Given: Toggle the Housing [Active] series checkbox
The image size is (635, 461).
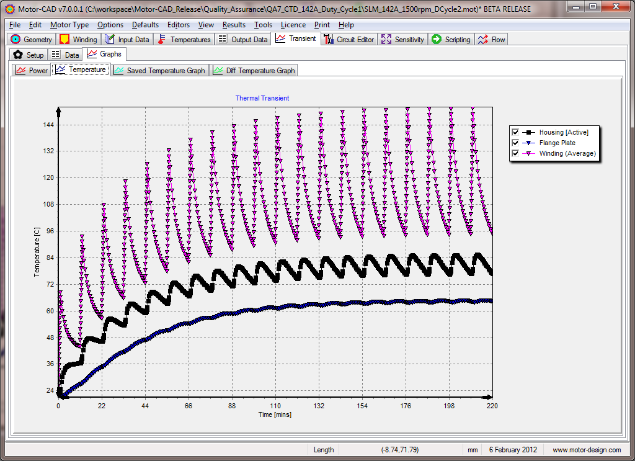Looking at the screenshot, I should [515, 132].
